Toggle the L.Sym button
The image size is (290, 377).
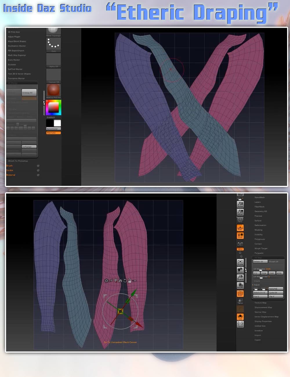tap(240, 244)
